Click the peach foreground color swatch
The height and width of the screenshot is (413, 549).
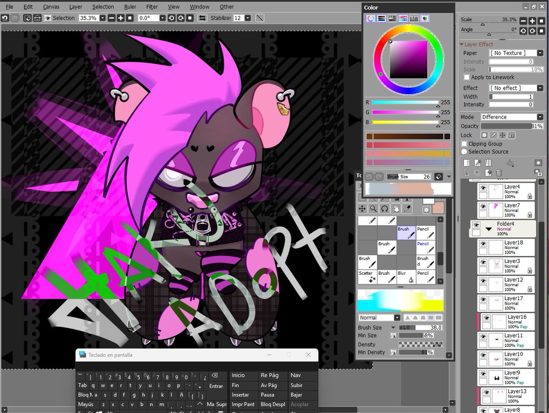[x=438, y=208]
